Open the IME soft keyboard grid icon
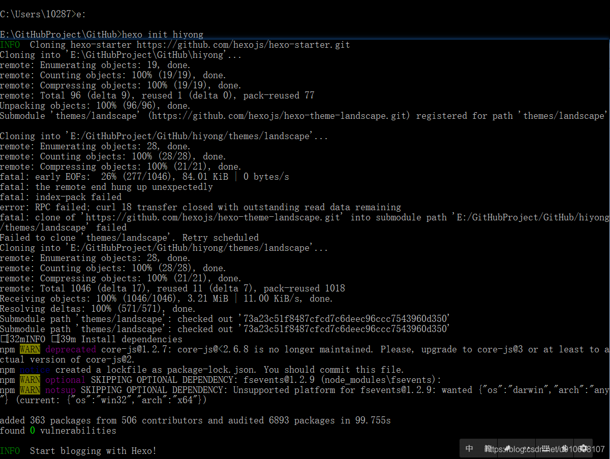 click(x=545, y=448)
